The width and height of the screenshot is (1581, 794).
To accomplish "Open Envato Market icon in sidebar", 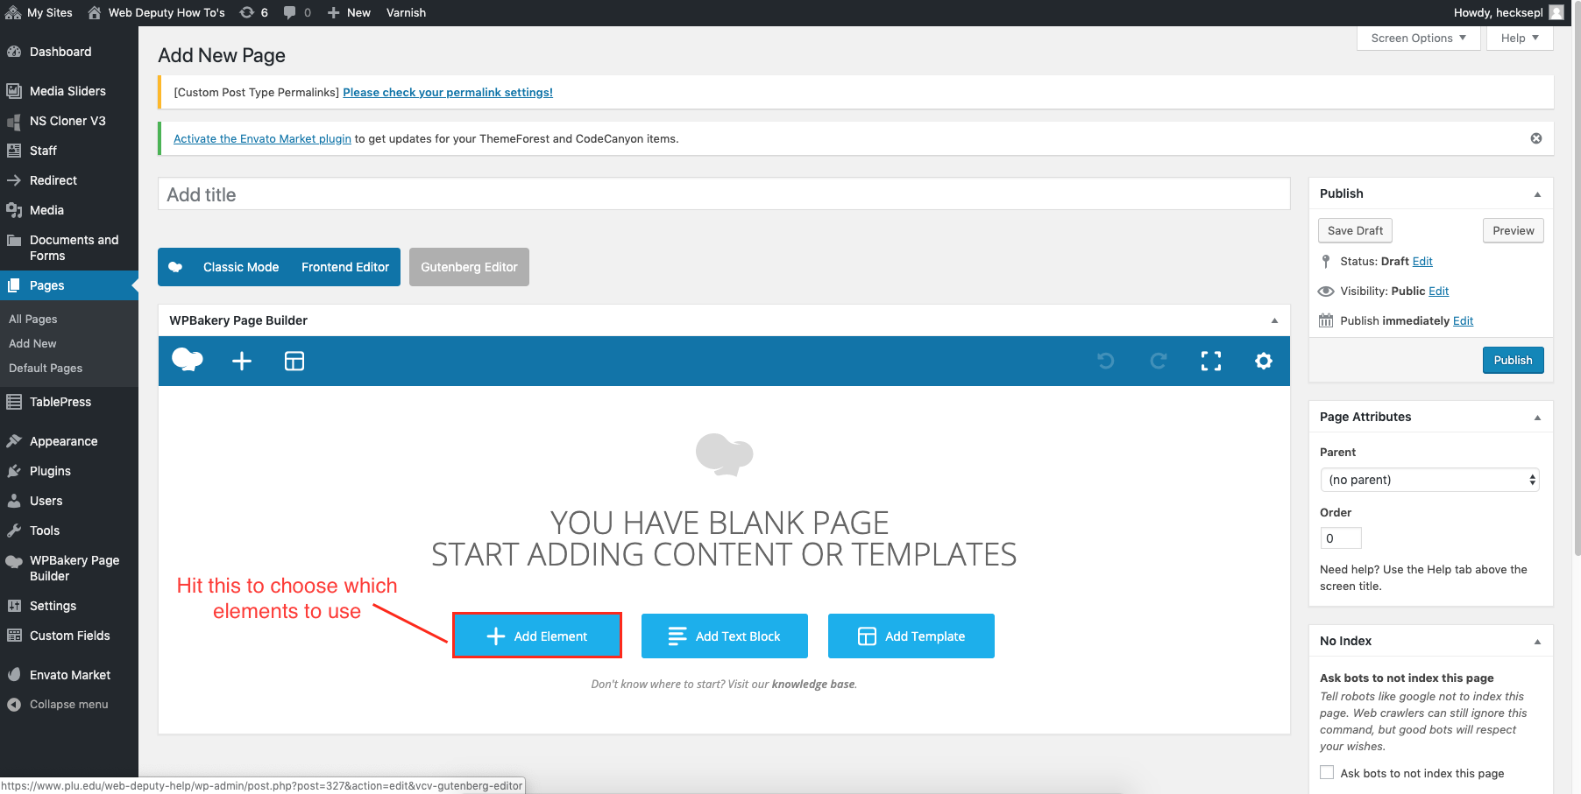I will tap(14, 675).
